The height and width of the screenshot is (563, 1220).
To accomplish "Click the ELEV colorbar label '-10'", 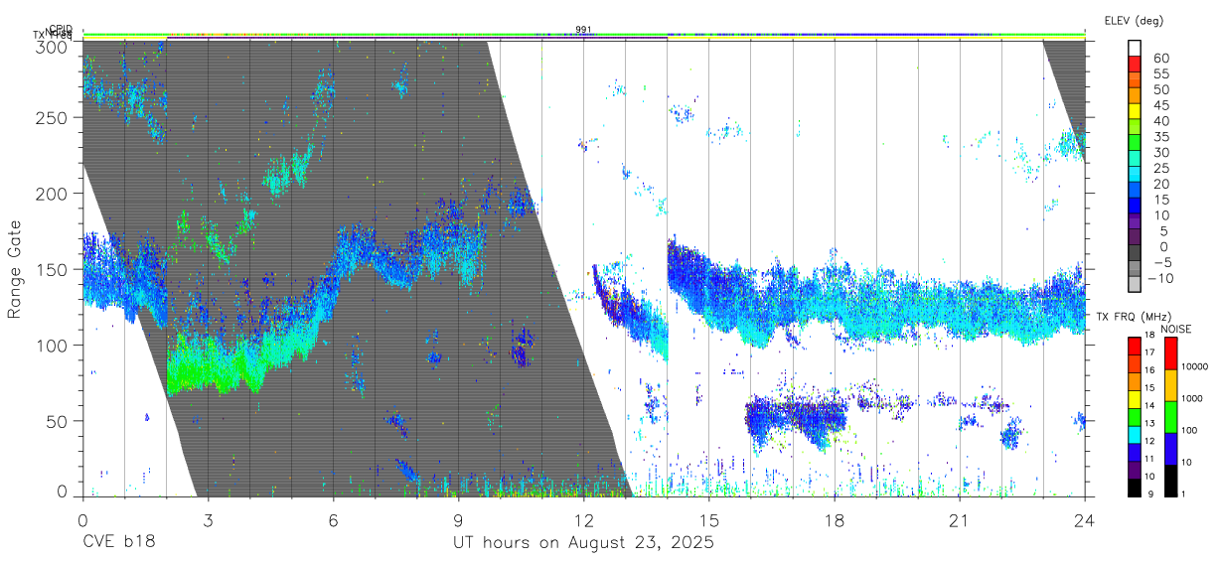I will click(x=1161, y=278).
